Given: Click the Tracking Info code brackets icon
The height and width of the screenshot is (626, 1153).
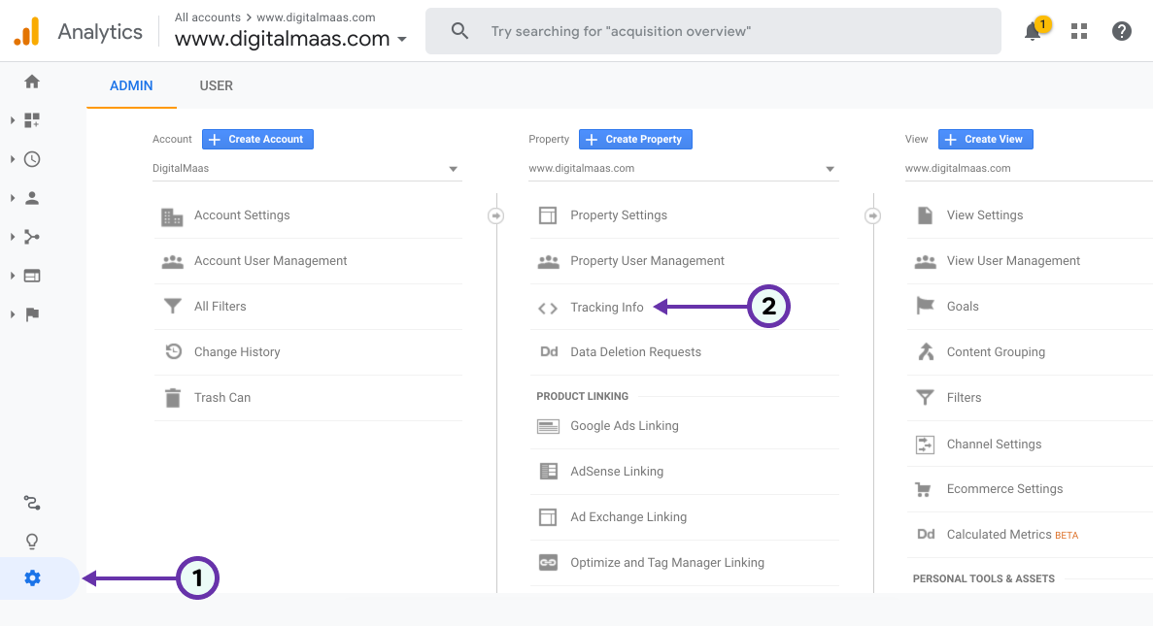Looking at the screenshot, I should coord(548,309).
